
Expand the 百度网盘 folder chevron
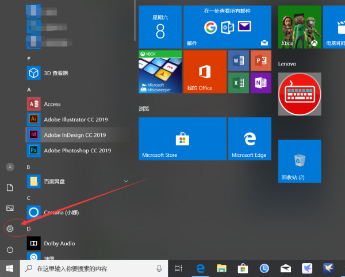click(126, 182)
